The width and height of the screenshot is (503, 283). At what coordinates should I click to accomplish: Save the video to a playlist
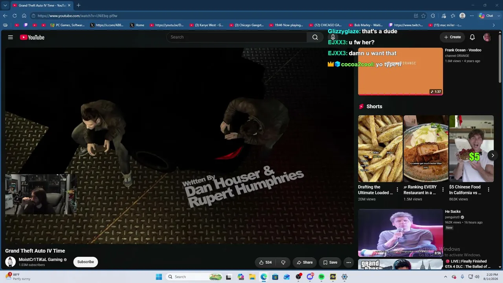(x=330, y=262)
